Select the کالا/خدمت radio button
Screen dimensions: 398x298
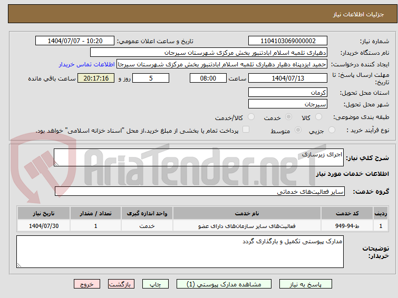251,117
